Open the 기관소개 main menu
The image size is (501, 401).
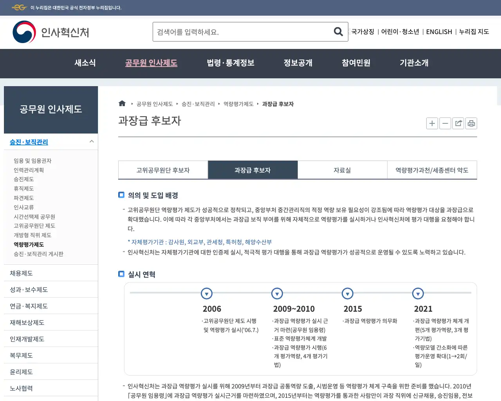click(x=414, y=63)
